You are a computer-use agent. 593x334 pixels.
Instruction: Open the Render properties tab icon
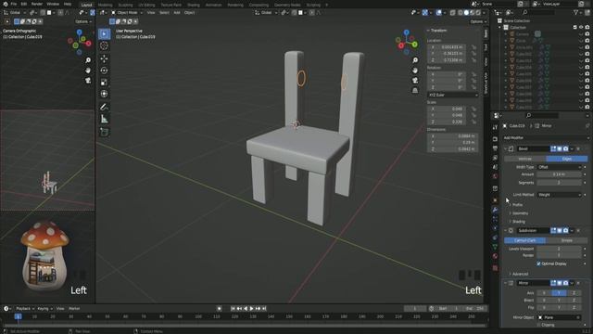click(495, 139)
